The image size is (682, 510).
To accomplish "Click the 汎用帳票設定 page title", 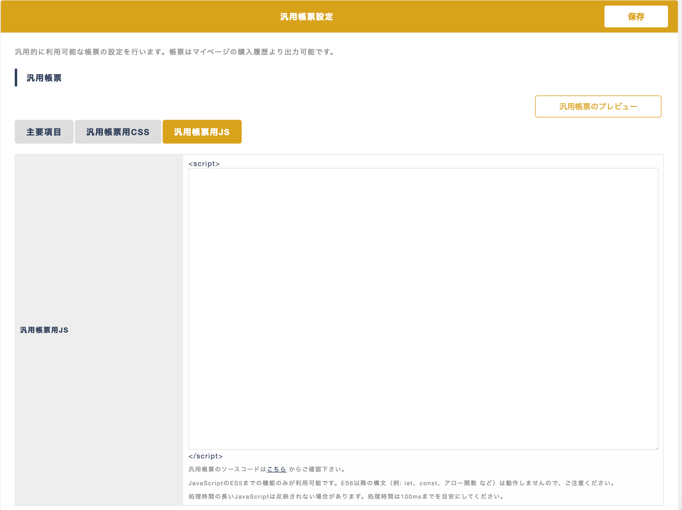I will pos(307,17).
